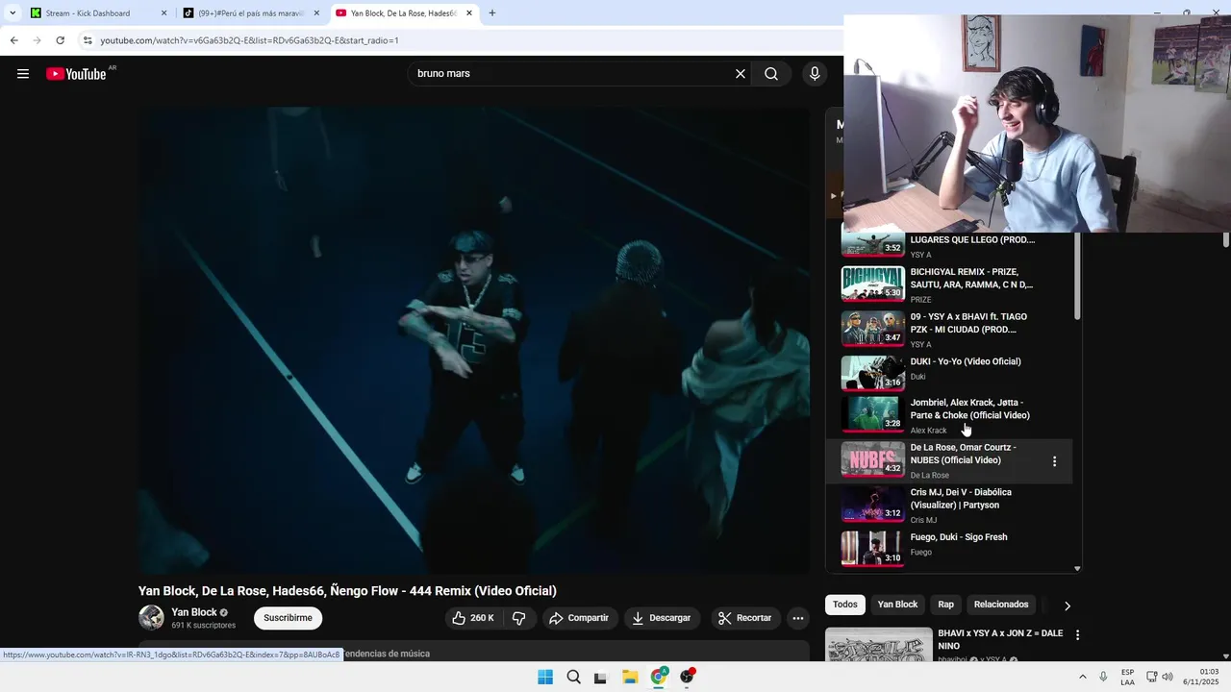Image resolution: width=1231 pixels, height=692 pixels.
Task: Close the Kick Dashboard tab
Action: pos(163,13)
